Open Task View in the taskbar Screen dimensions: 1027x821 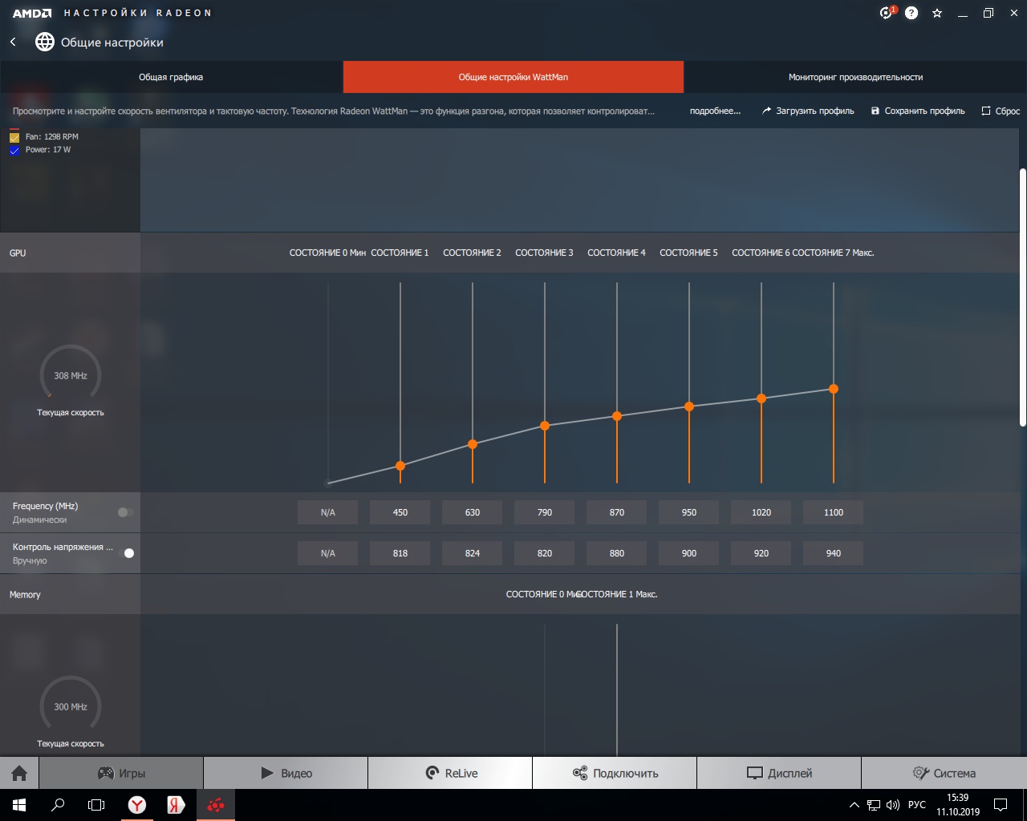click(96, 805)
